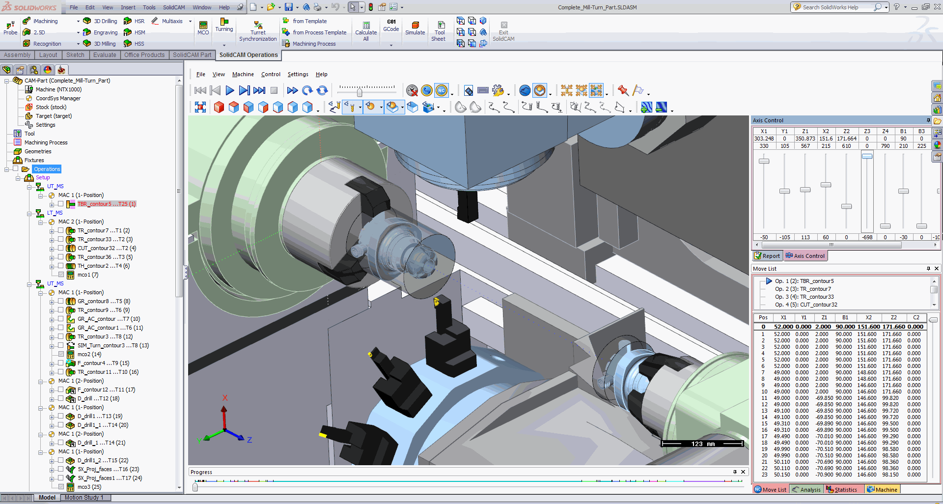Click the Fast forward simulation button

tap(292, 90)
